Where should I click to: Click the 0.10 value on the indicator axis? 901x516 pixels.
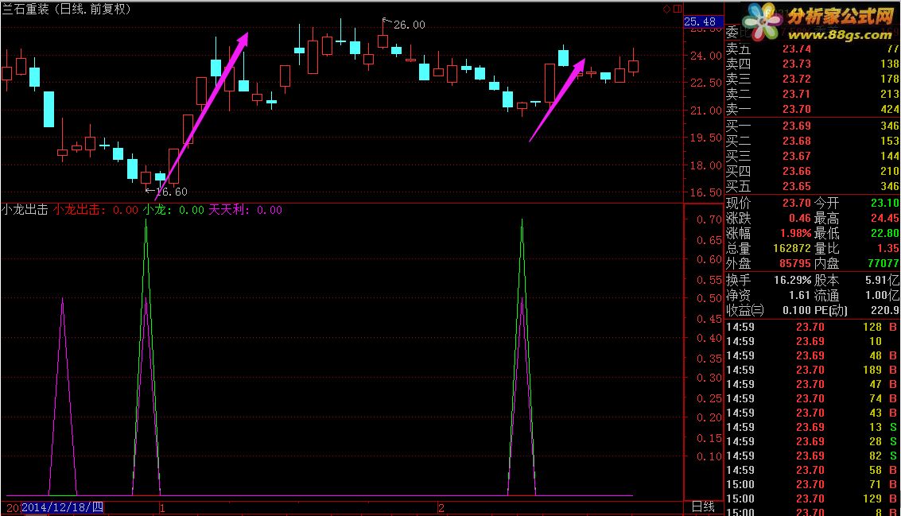(709, 456)
